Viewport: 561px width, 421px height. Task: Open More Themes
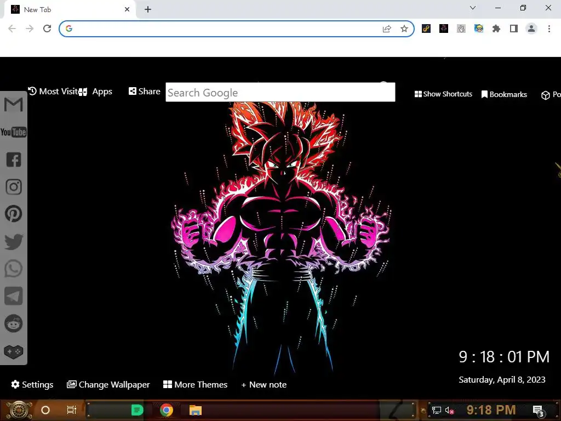point(196,384)
